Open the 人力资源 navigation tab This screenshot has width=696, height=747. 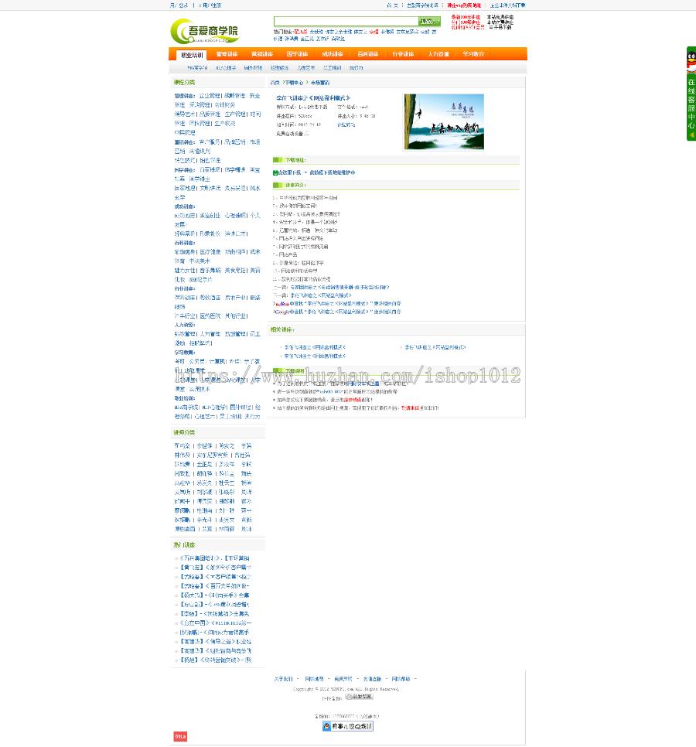[x=438, y=54]
